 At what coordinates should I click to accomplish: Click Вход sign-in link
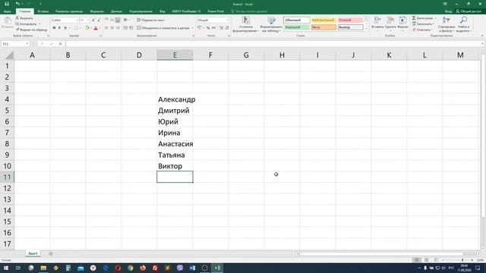point(448,11)
